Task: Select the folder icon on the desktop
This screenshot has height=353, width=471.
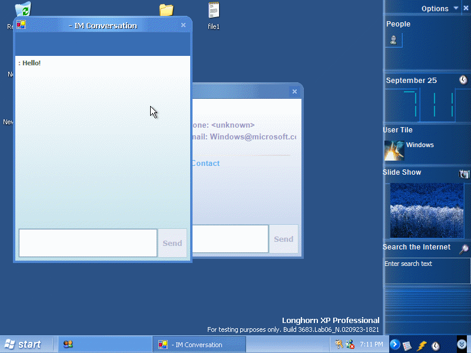Action: (167, 10)
